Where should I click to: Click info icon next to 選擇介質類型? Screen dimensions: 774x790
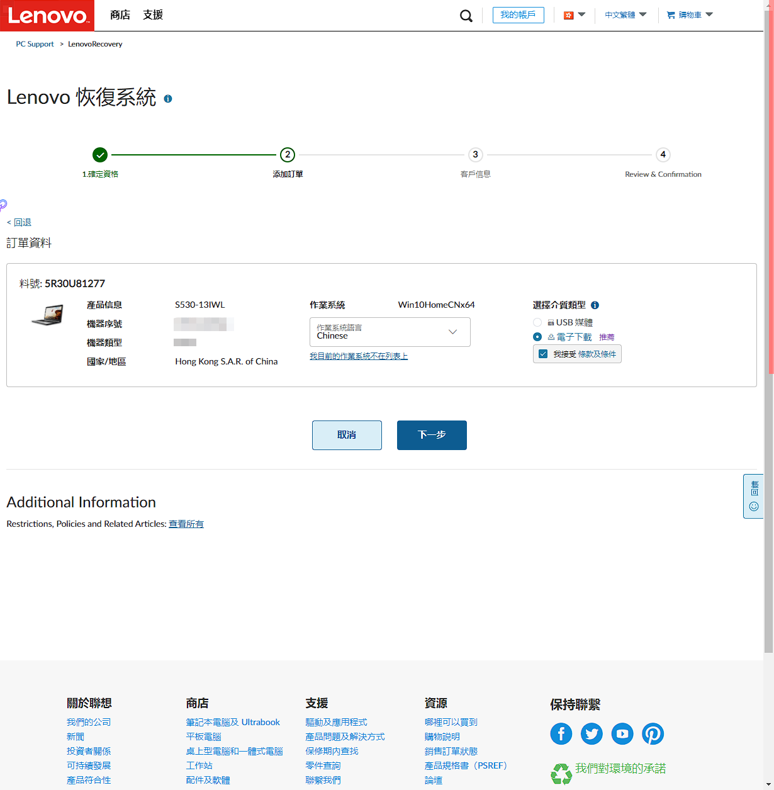click(595, 305)
